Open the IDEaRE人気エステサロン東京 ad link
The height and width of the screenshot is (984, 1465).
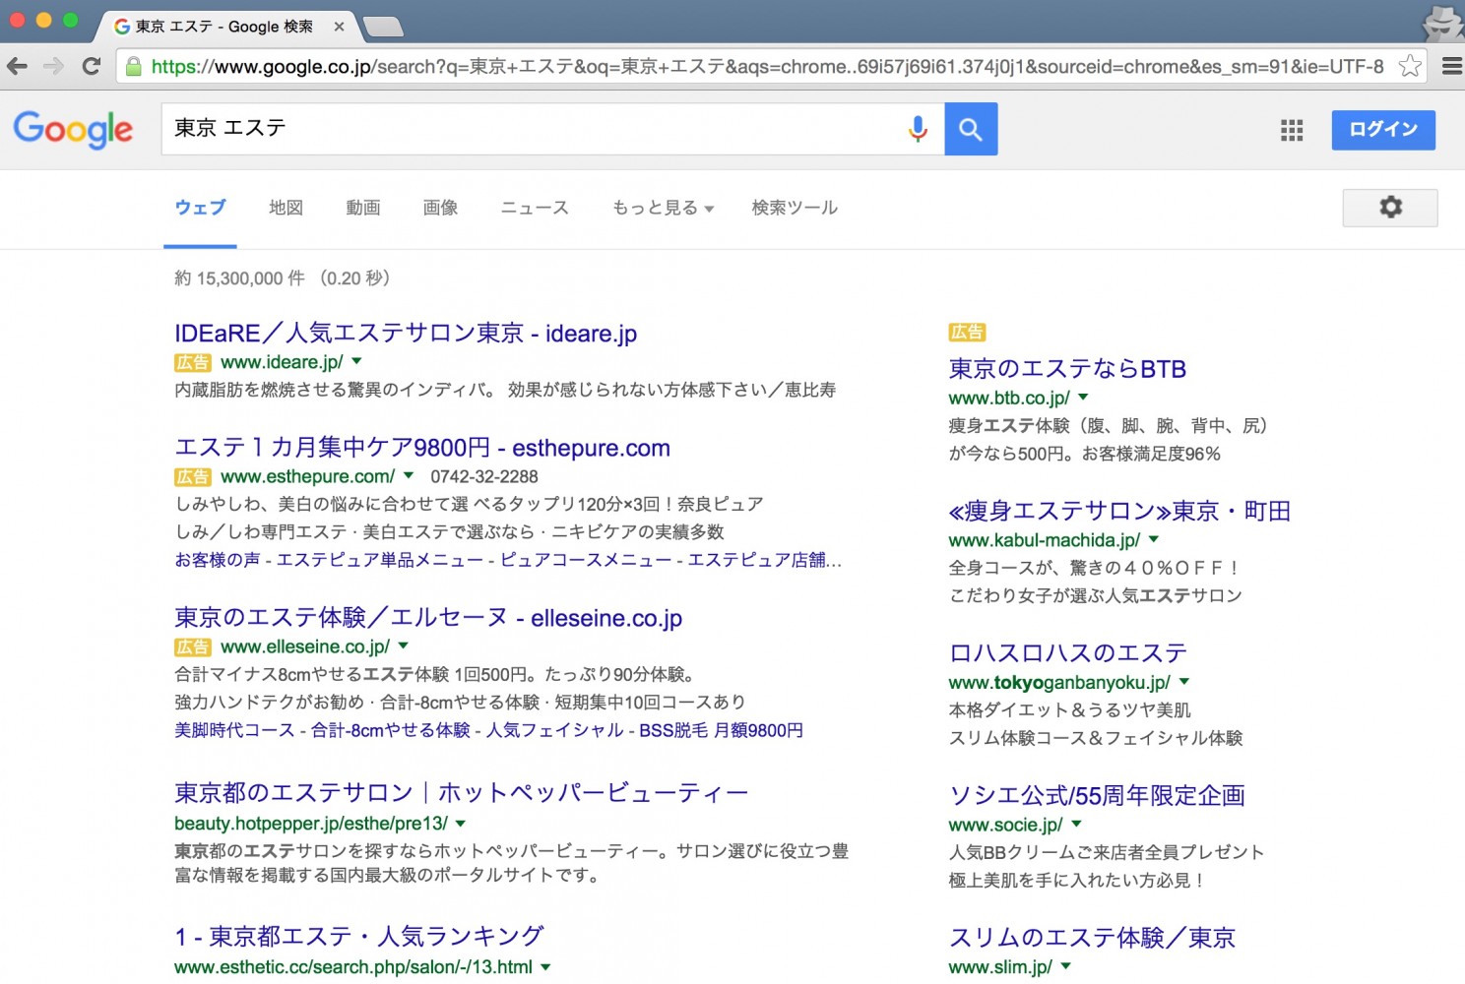pyautogui.click(x=406, y=333)
